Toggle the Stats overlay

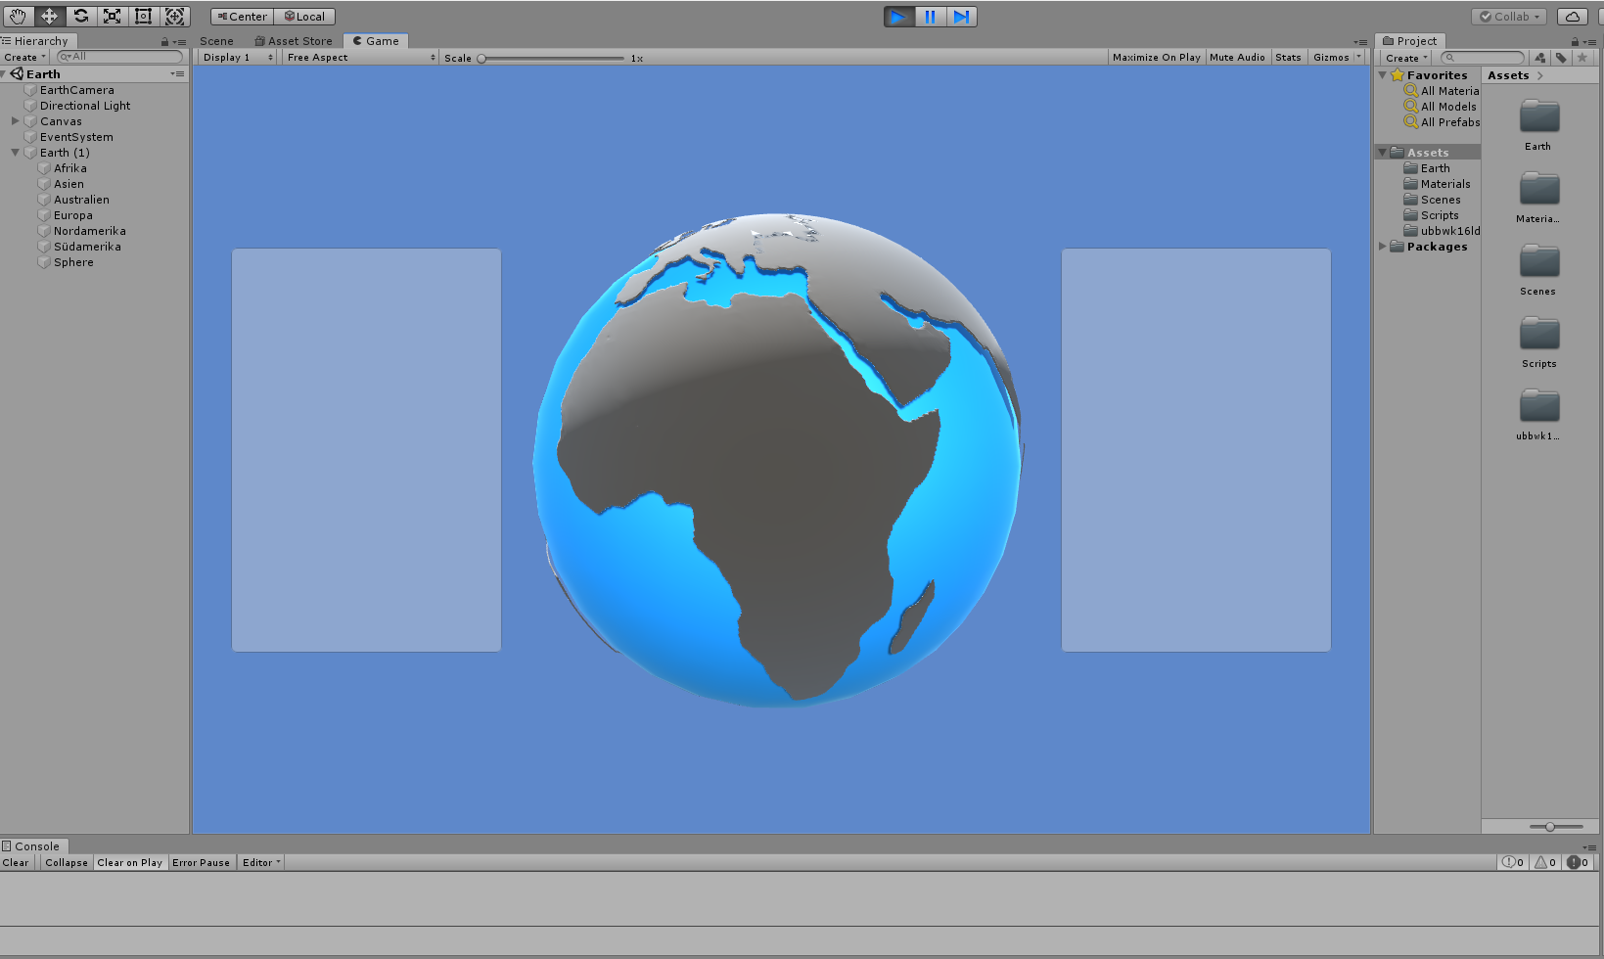click(x=1288, y=58)
